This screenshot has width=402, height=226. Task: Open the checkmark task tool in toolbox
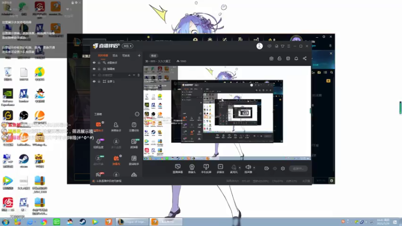point(134,127)
